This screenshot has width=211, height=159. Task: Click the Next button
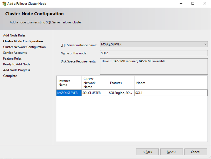click(x=172, y=152)
